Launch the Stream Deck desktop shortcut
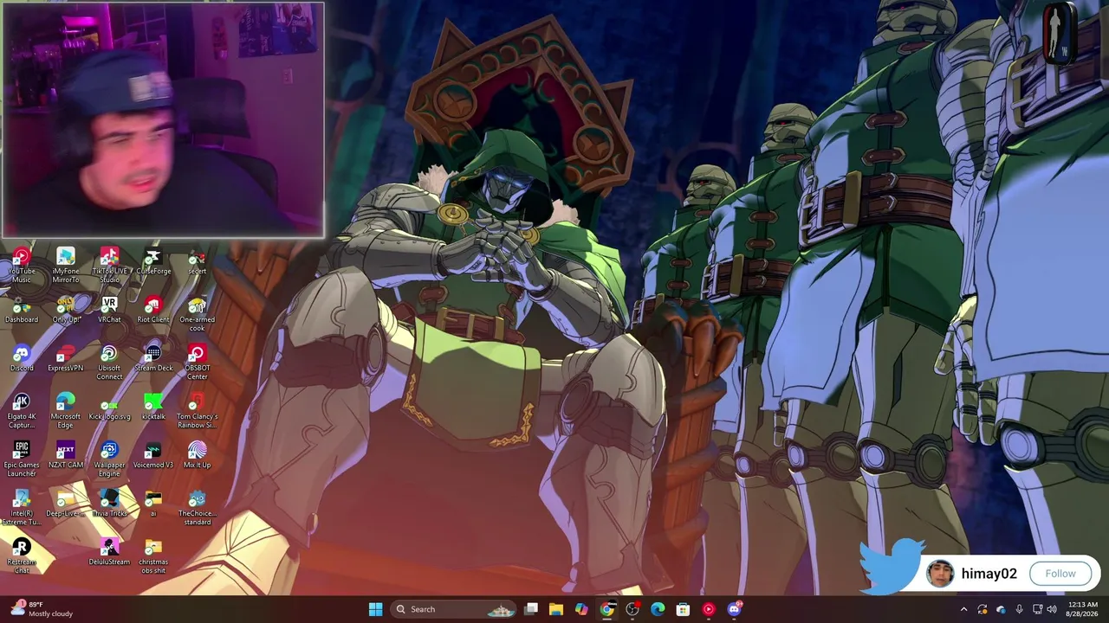 (x=153, y=357)
